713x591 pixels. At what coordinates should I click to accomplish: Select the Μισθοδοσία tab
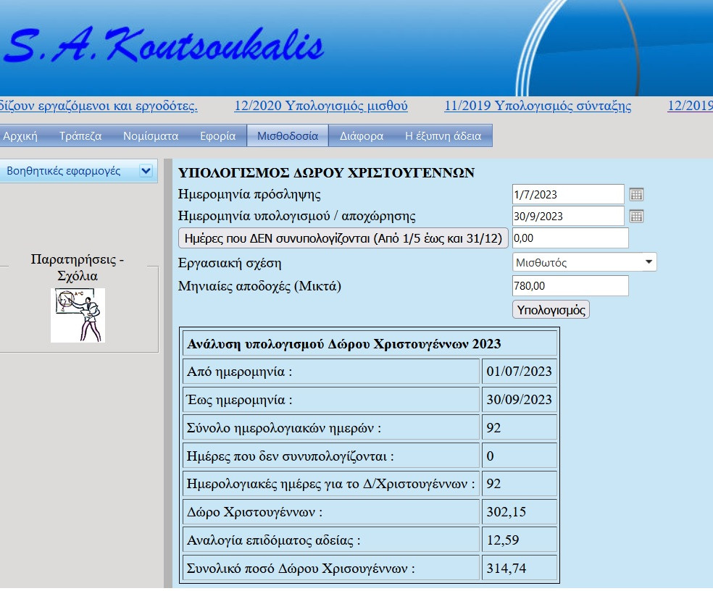coord(288,135)
